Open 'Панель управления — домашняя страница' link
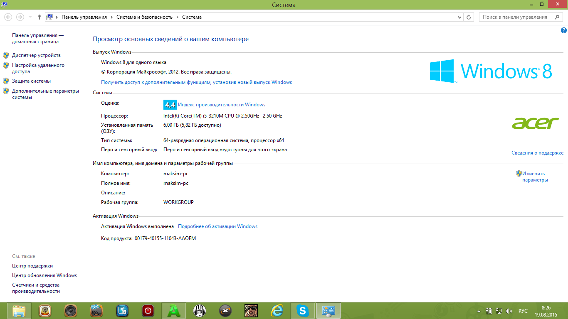This screenshot has height=319, width=568. tap(38, 39)
